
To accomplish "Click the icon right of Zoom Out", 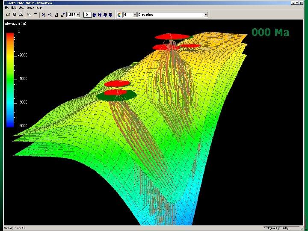I will (x=56, y=15).
